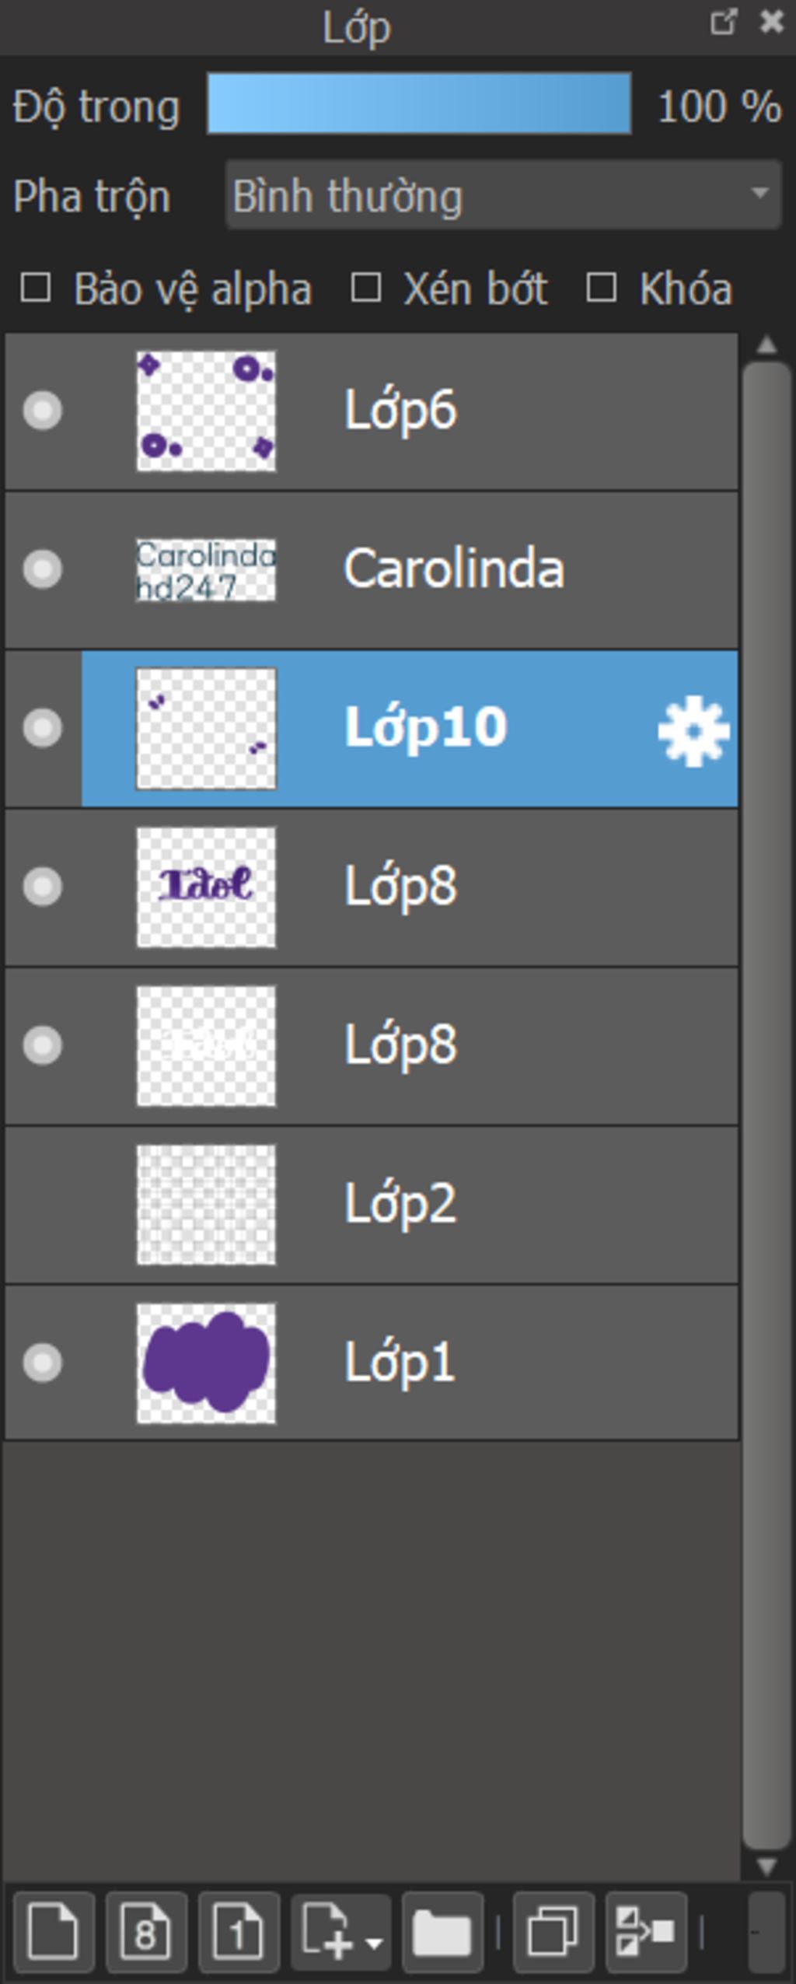Check the Khóa lock checkbox
The width and height of the screenshot is (796, 1984).
(x=602, y=288)
